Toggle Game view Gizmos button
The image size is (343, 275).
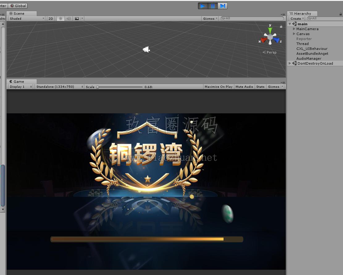(x=274, y=87)
